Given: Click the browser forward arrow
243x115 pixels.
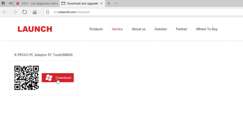Looking at the screenshot, I should [x=15, y=12].
